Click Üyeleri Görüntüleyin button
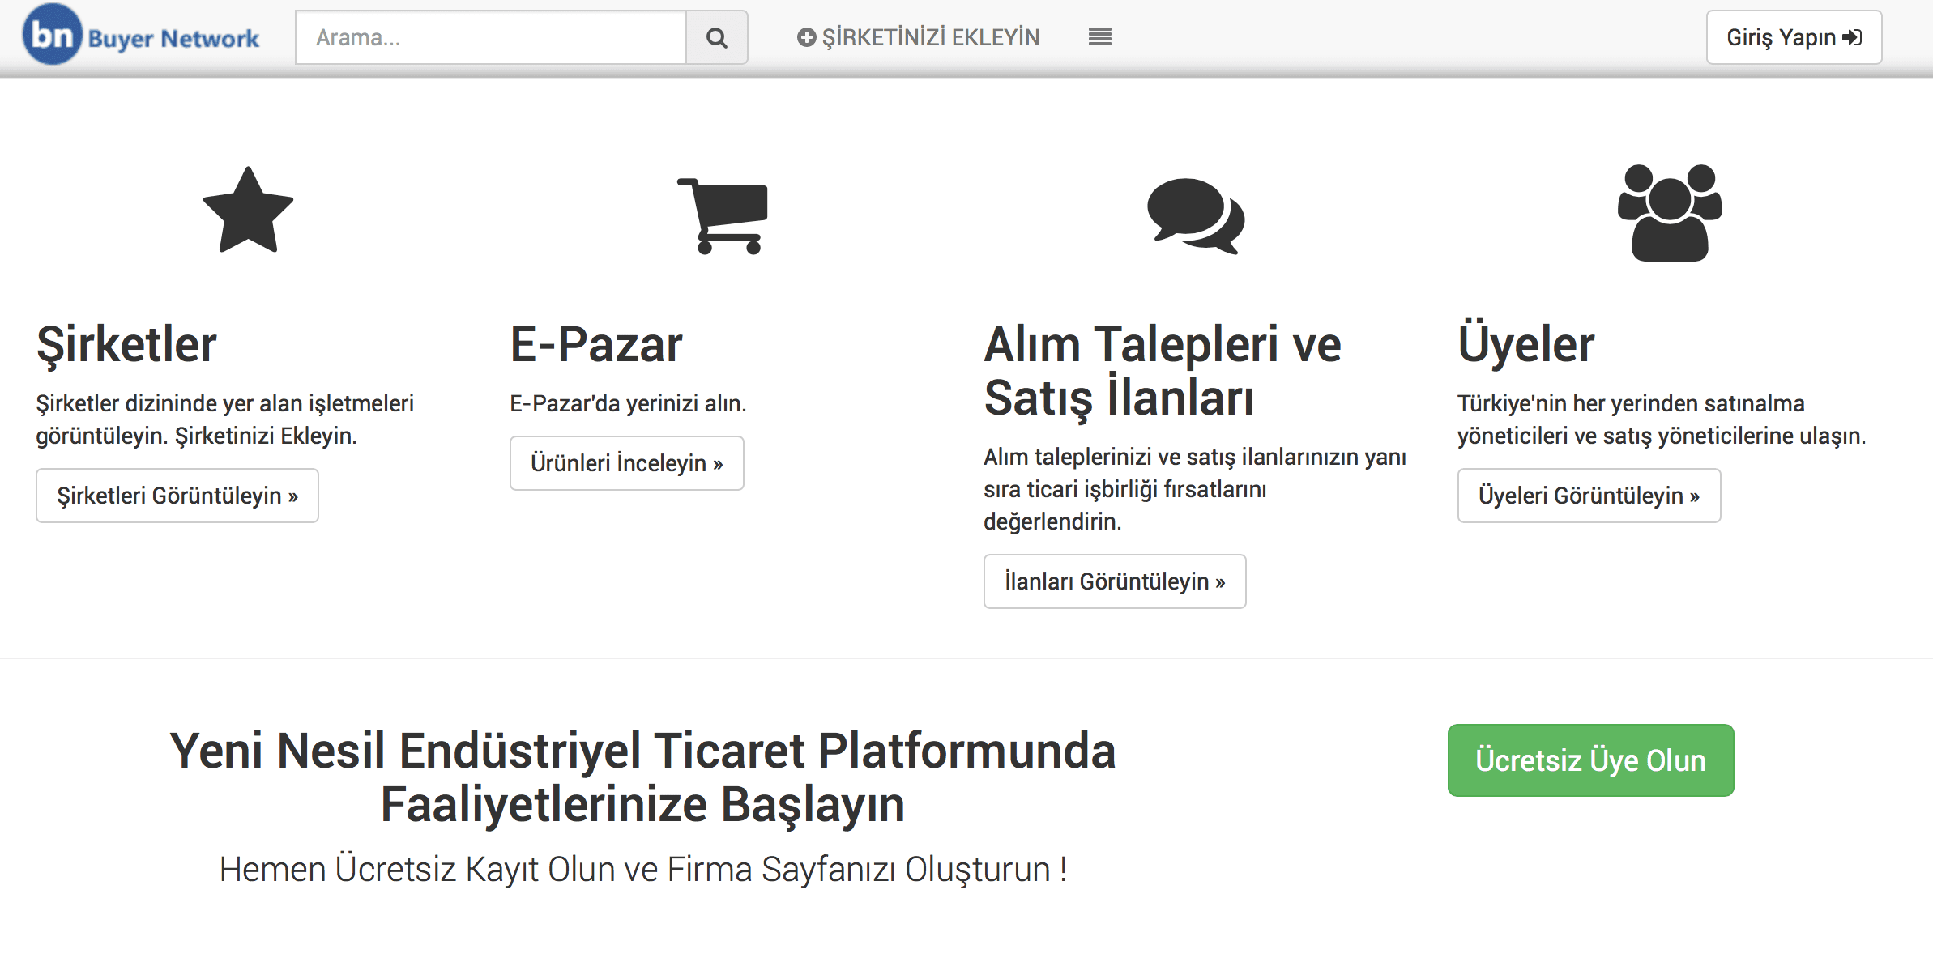 [1588, 496]
